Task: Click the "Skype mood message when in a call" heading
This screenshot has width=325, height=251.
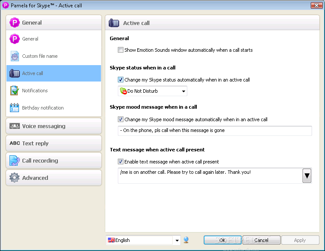Action: 153,107
